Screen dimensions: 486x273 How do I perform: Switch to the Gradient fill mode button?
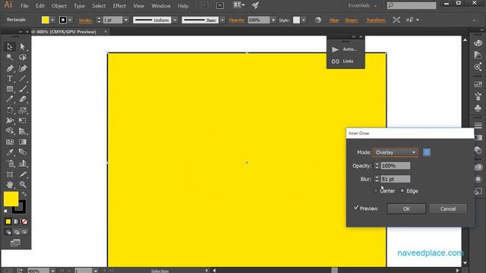click(x=16, y=221)
